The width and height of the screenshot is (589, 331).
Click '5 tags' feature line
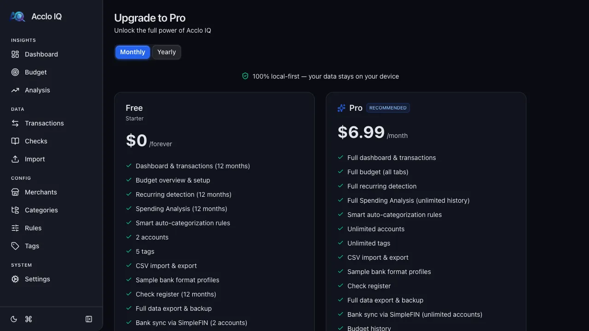tap(145, 251)
